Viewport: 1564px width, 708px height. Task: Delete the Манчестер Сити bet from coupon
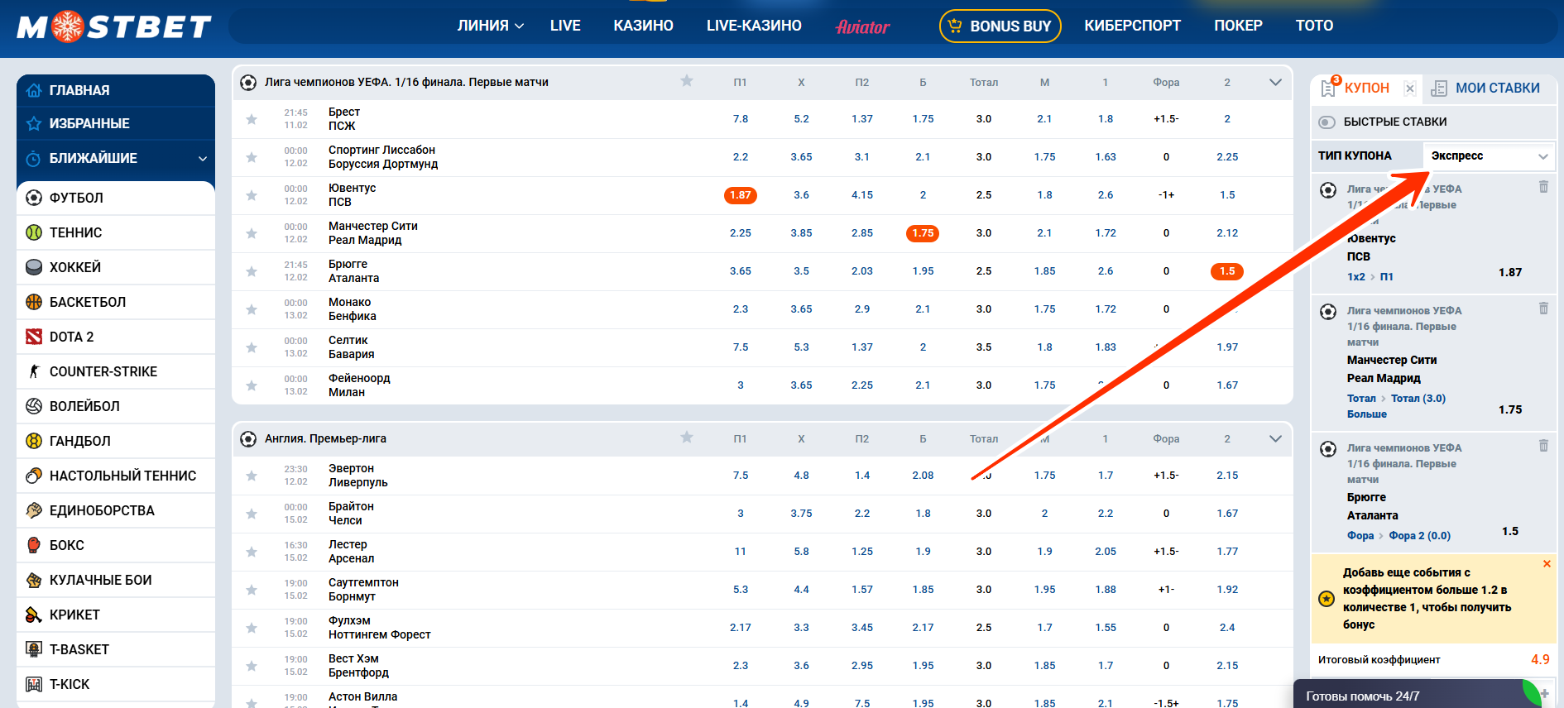1543,309
